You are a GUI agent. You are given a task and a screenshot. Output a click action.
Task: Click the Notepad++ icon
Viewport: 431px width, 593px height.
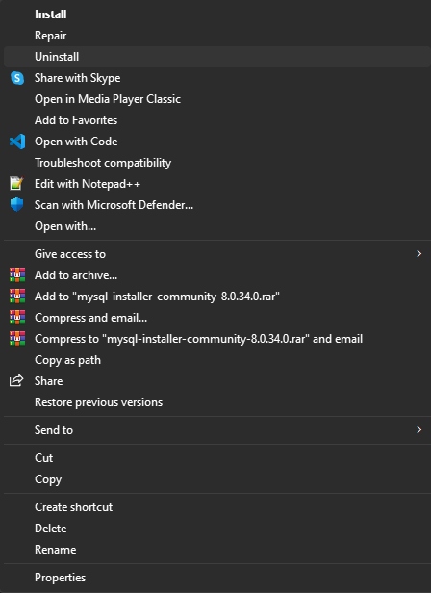click(17, 184)
